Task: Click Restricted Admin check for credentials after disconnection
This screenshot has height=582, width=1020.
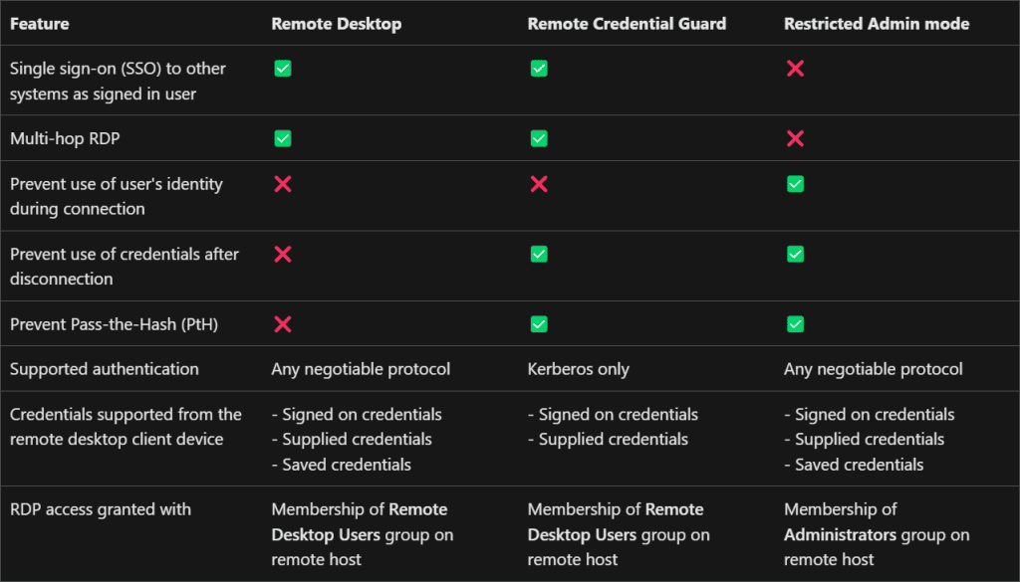Action: (x=795, y=254)
